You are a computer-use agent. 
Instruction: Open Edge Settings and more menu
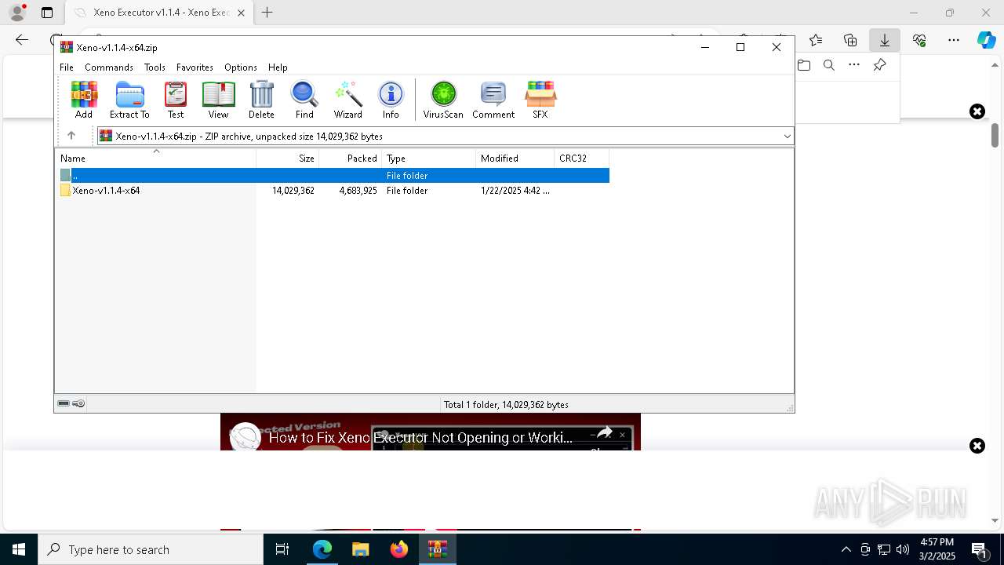(x=954, y=40)
